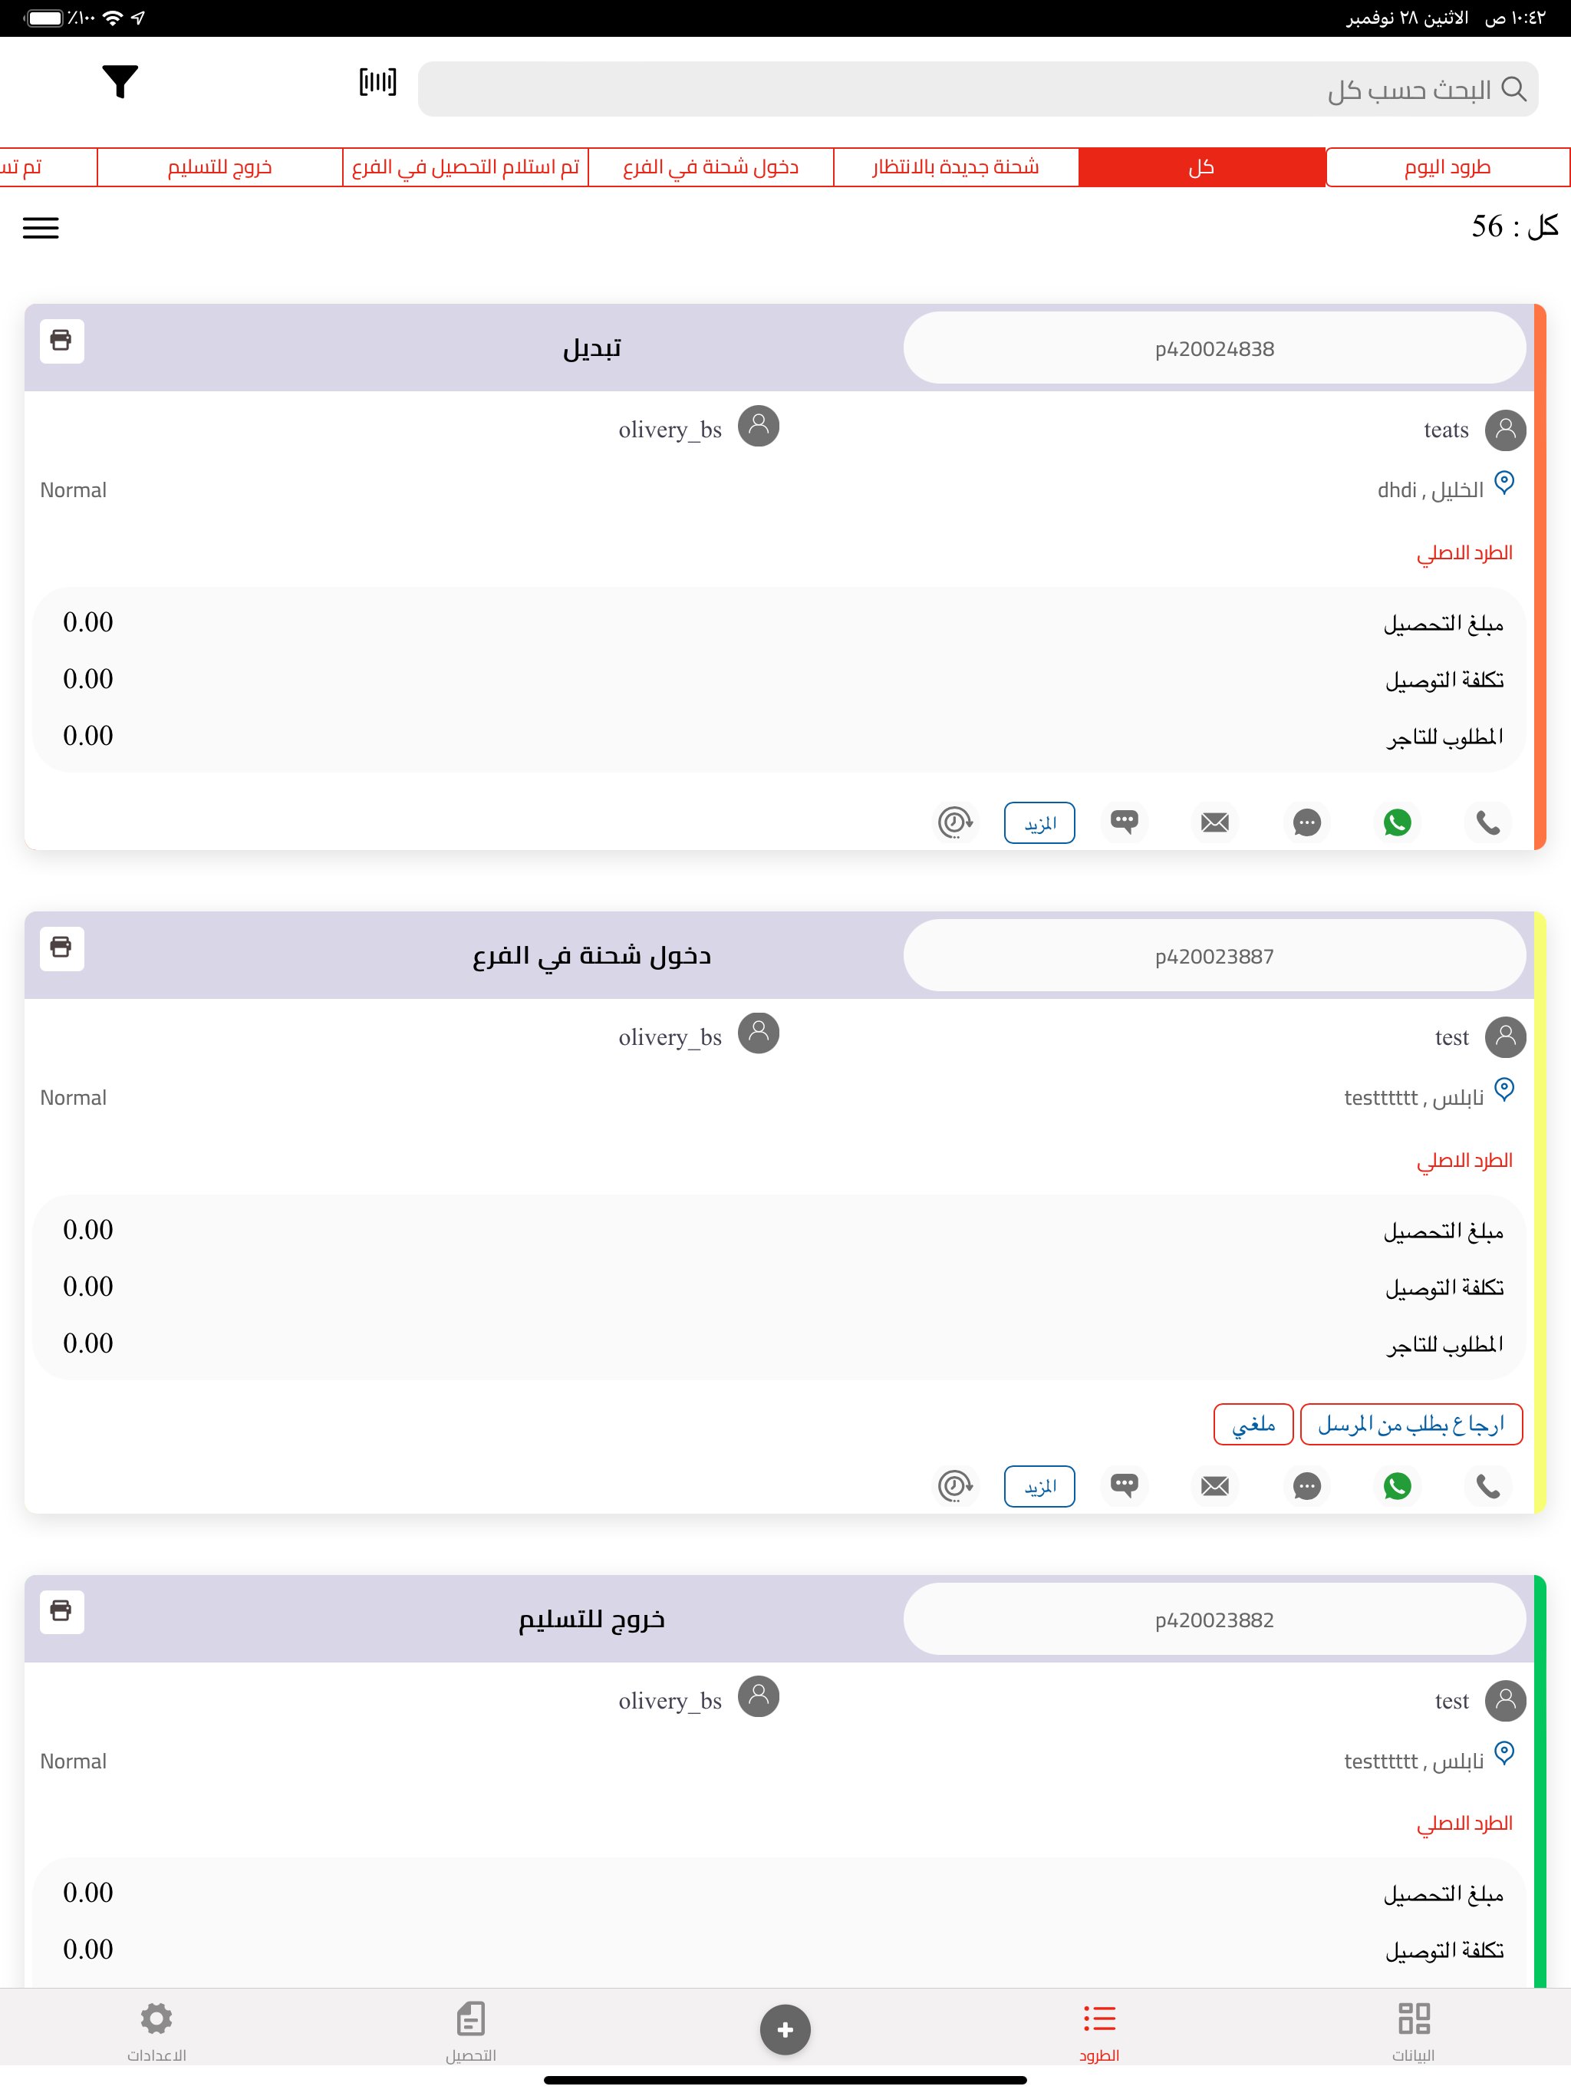Screen dimensions: 1571x2096
Task: Open the status history icon on first card
Action: click(x=954, y=822)
